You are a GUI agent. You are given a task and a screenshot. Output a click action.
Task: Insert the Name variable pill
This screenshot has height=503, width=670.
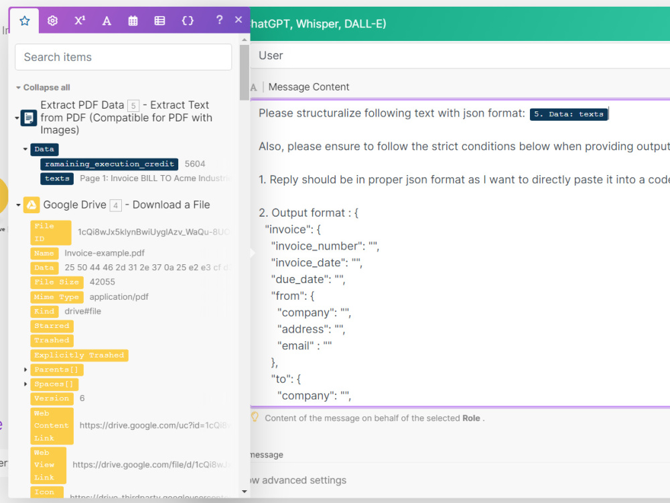[x=44, y=254]
